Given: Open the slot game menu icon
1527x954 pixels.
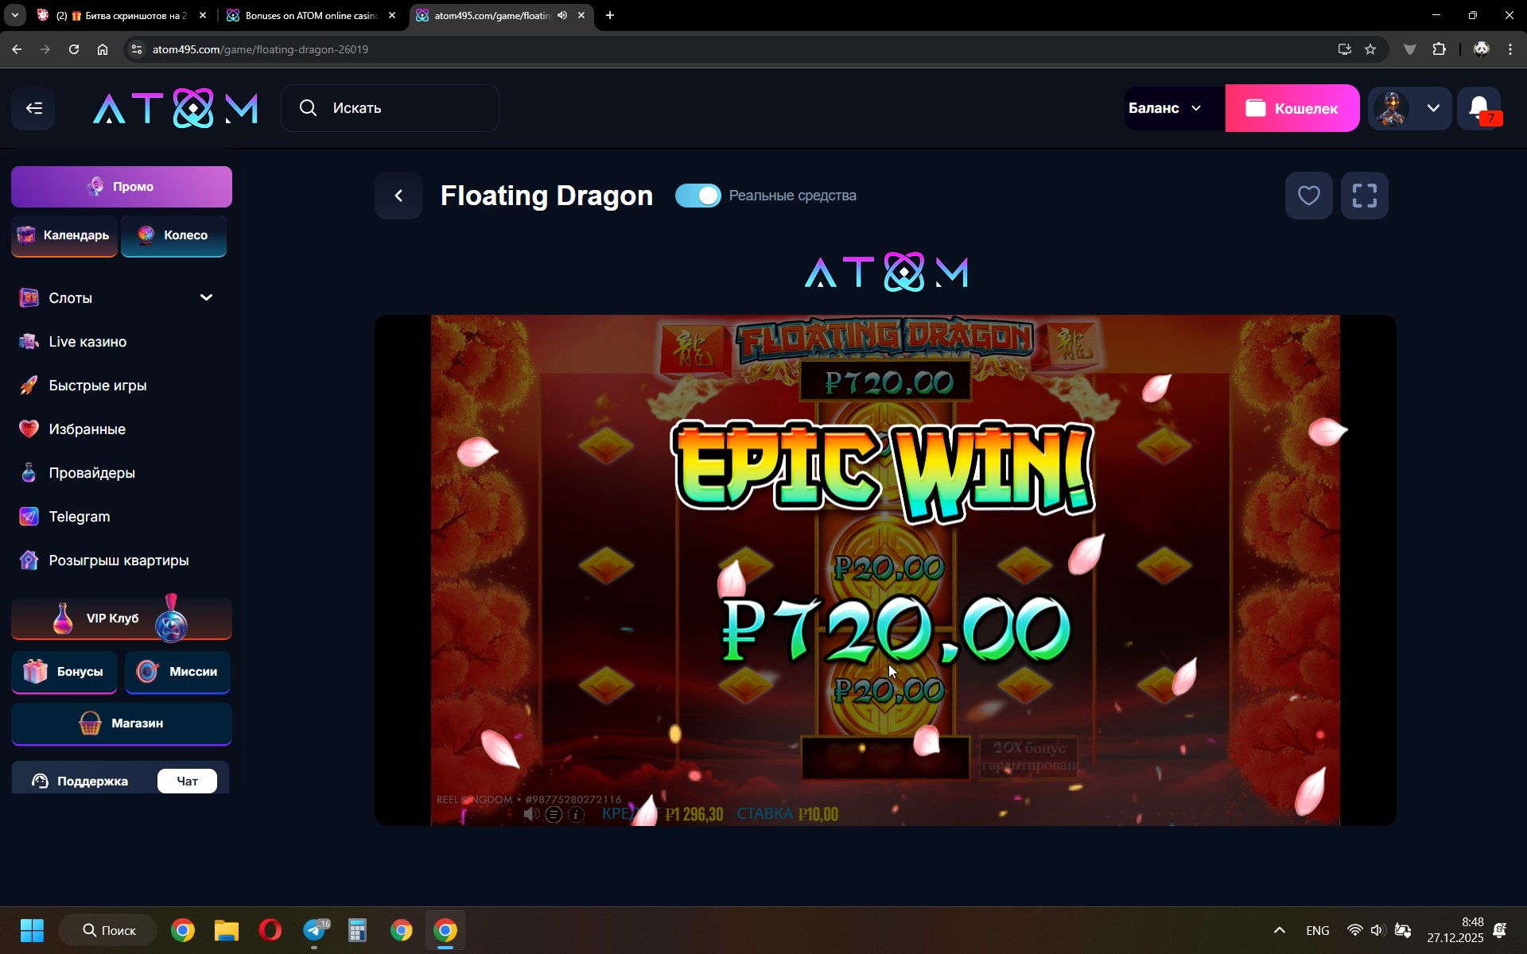Looking at the screenshot, I should click(x=554, y=814).
